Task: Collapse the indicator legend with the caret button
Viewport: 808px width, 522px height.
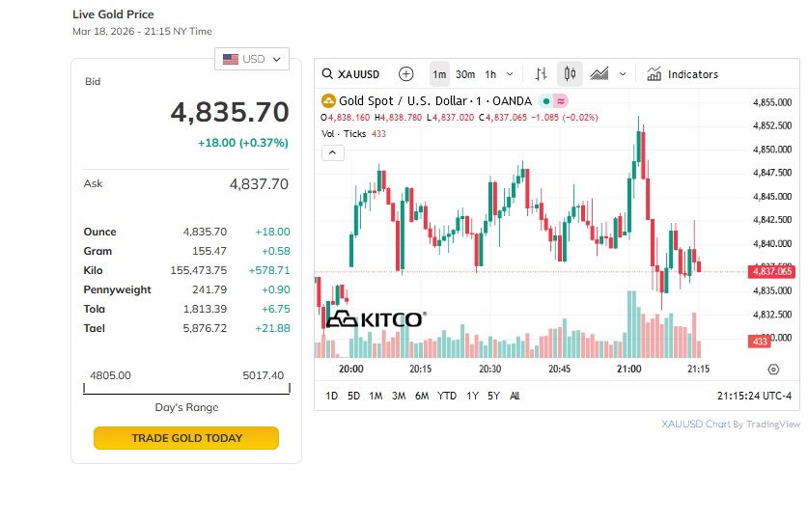Action: tap(331, 152)
